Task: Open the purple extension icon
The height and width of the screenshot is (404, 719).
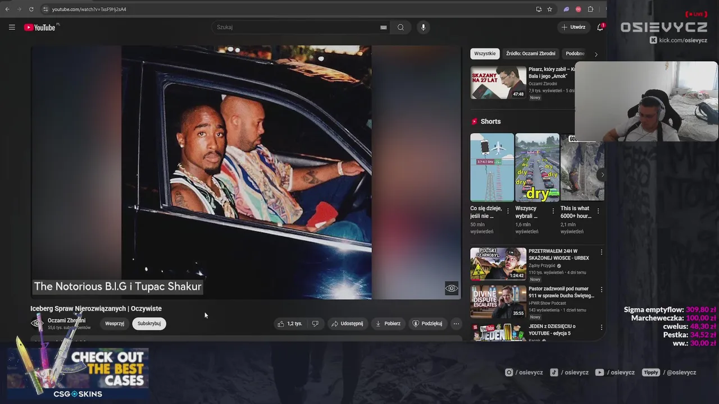Action: tap(566, 9)
